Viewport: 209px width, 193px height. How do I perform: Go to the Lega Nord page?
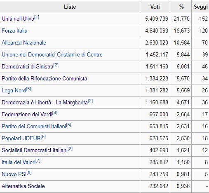click(x=14, y=91)
